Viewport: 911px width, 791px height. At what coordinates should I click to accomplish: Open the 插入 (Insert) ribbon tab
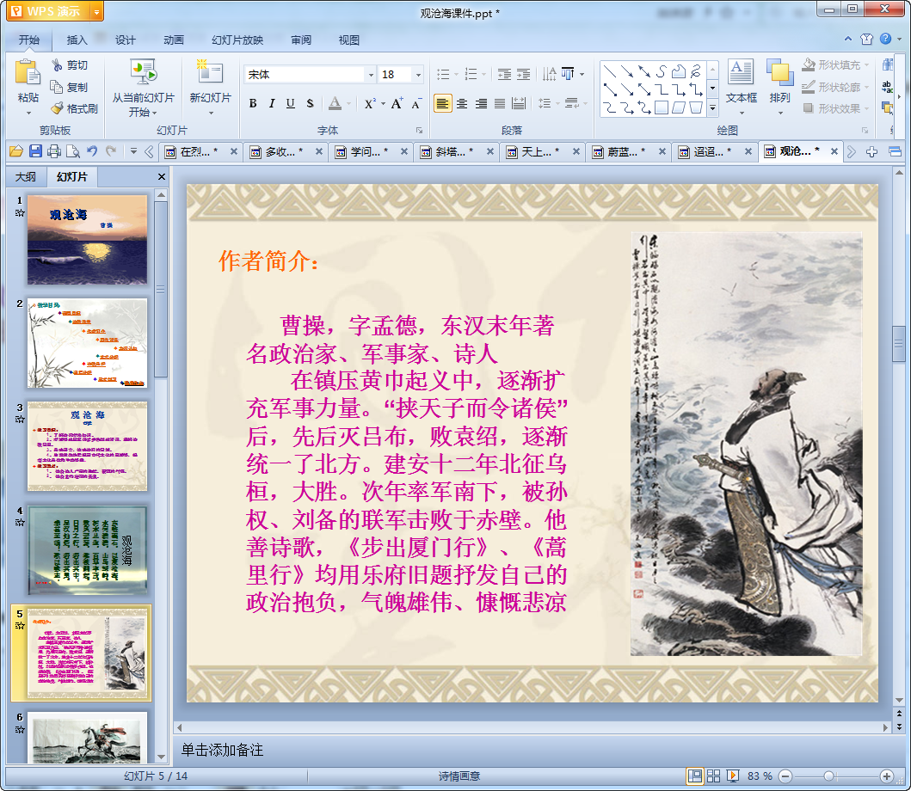coord(77,40)
